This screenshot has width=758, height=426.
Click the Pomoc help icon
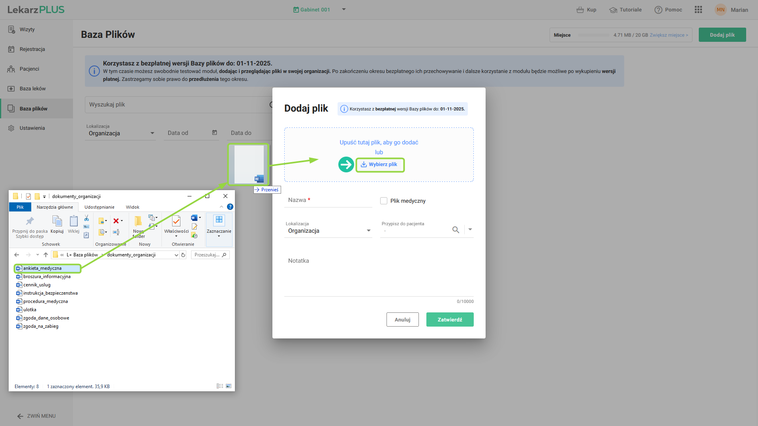[x=658, y=10]
